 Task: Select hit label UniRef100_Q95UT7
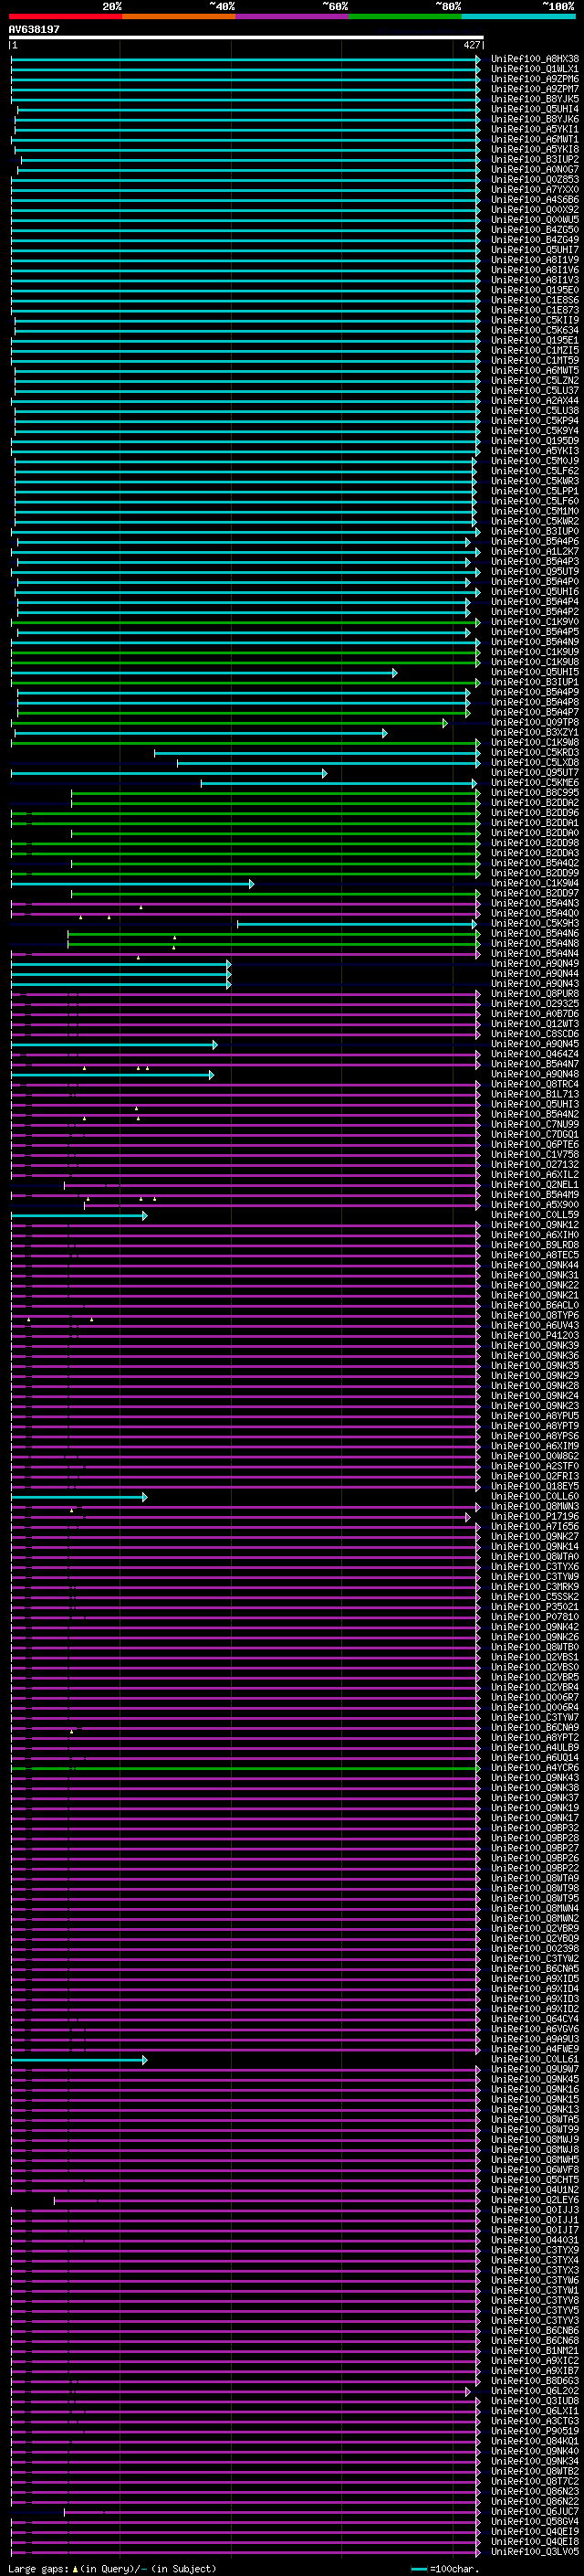(534, 773)
